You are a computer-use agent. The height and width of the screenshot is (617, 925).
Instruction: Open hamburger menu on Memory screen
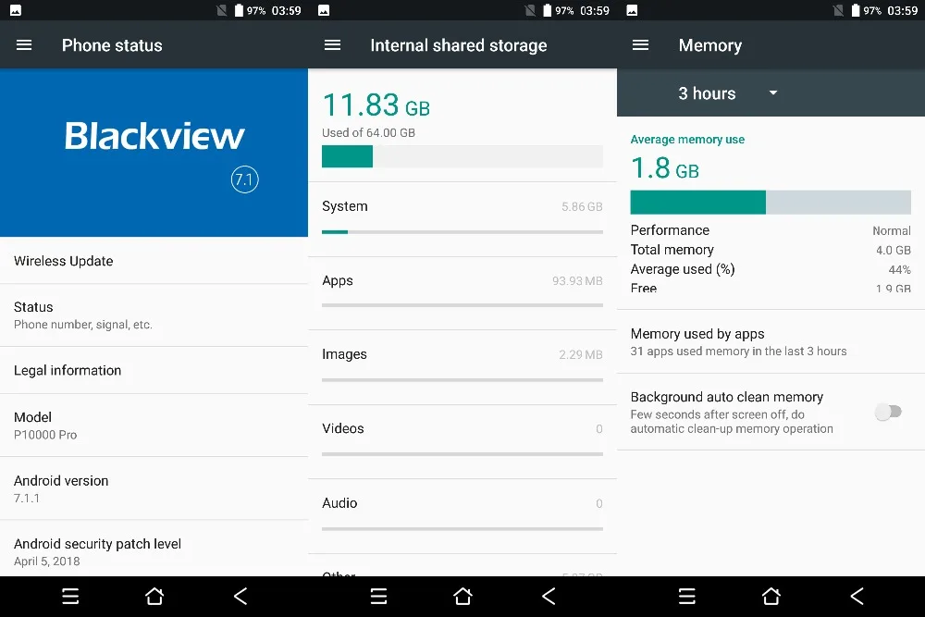pos(640,44)
